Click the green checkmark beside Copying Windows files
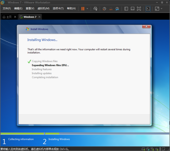 click(29, 61)
